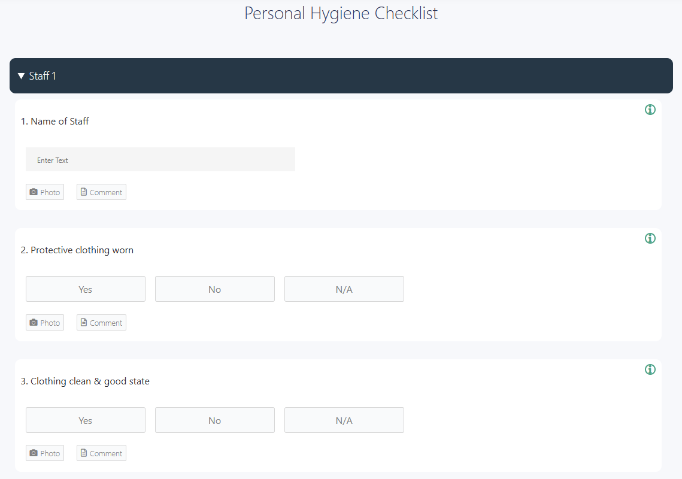The width and height of the screenshot is (682, 479).
Task: Choose No for Clothing clean & good state
Action: coord(214,420)
